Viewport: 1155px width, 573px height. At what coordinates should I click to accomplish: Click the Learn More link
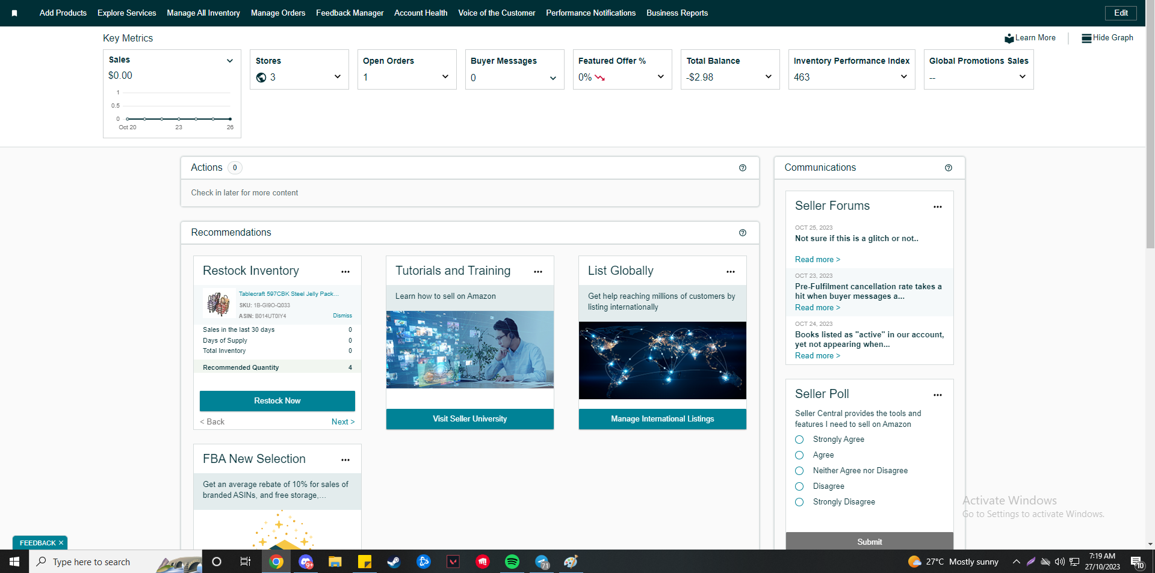click(1030, 38)
